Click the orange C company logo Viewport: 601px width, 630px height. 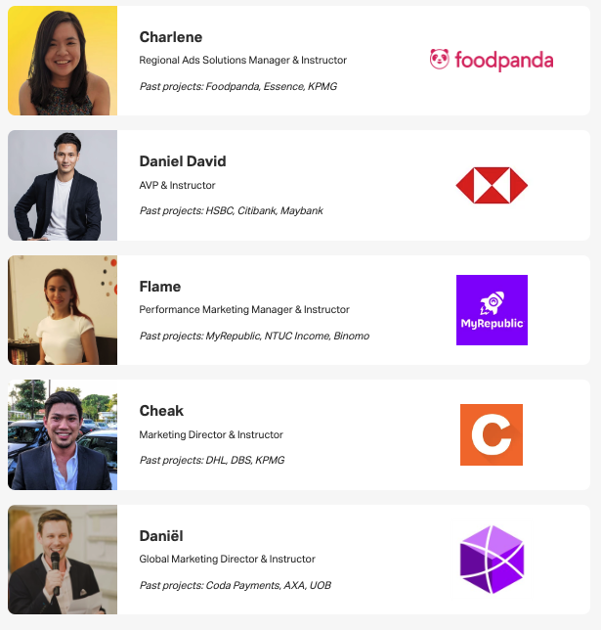[x=492, y=434]
